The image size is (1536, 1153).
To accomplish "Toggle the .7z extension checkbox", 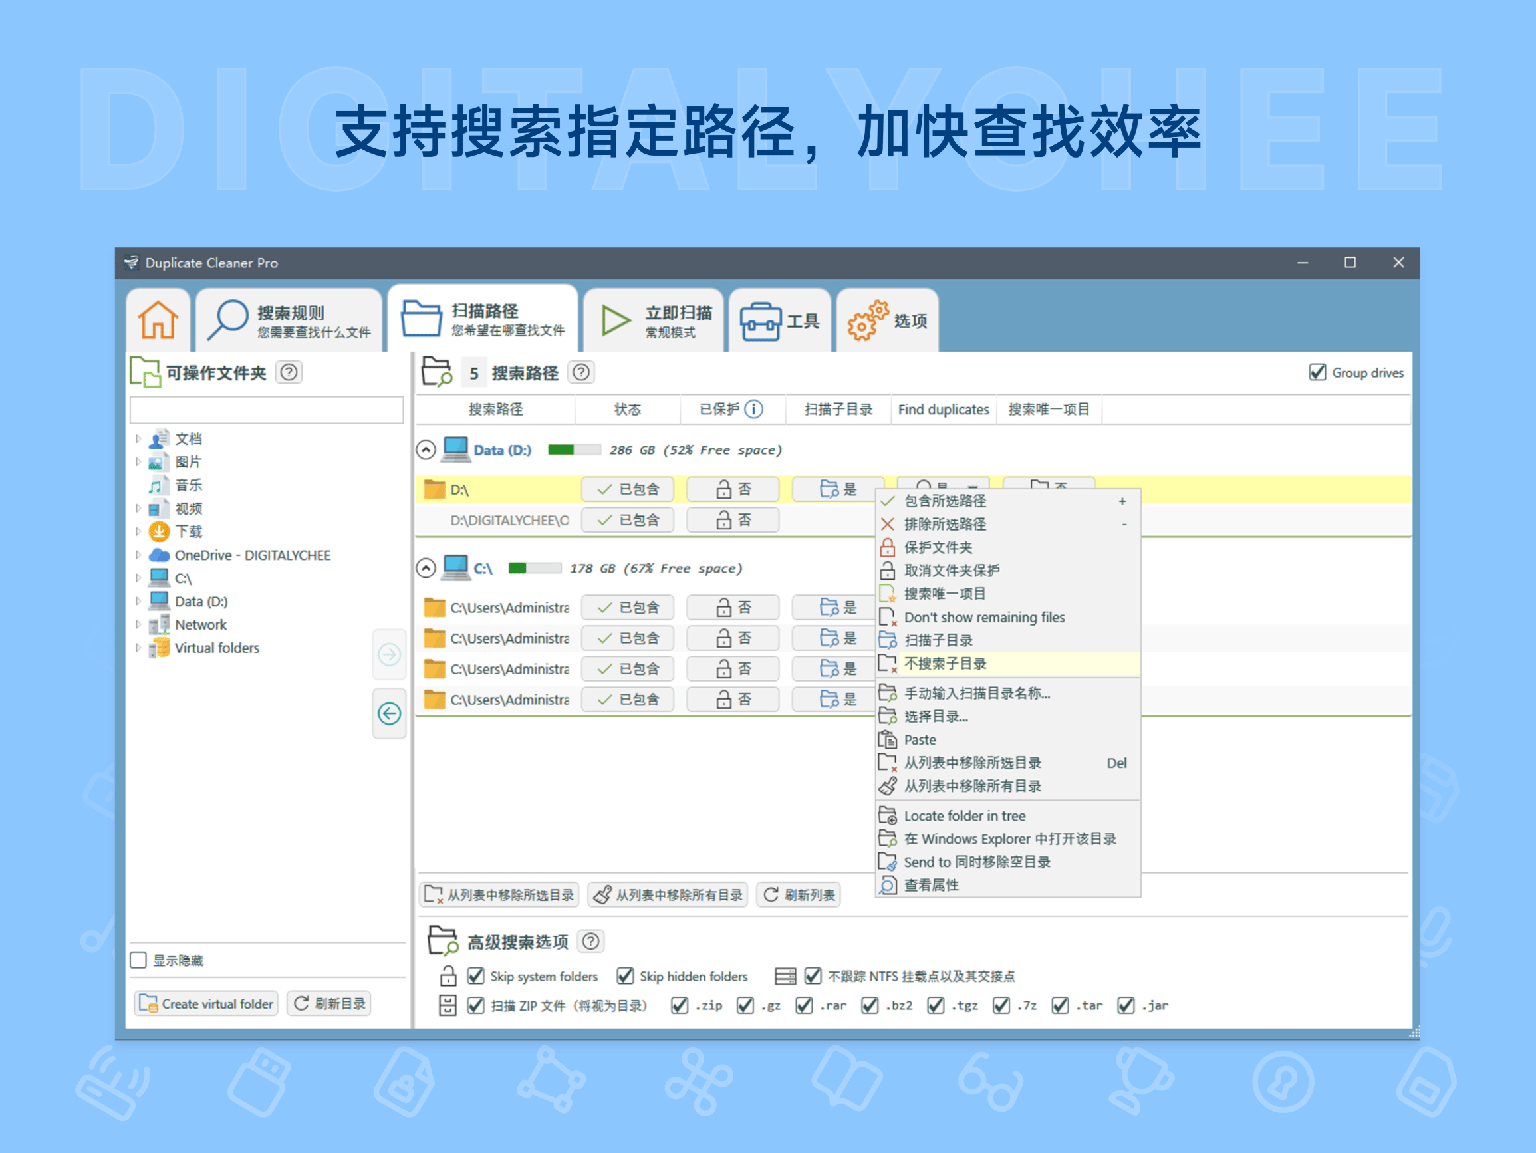I will (1001, 1005).
